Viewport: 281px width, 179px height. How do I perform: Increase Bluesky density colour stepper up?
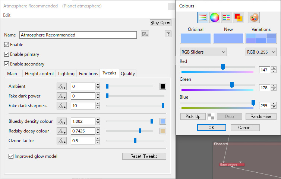(98, 119)
